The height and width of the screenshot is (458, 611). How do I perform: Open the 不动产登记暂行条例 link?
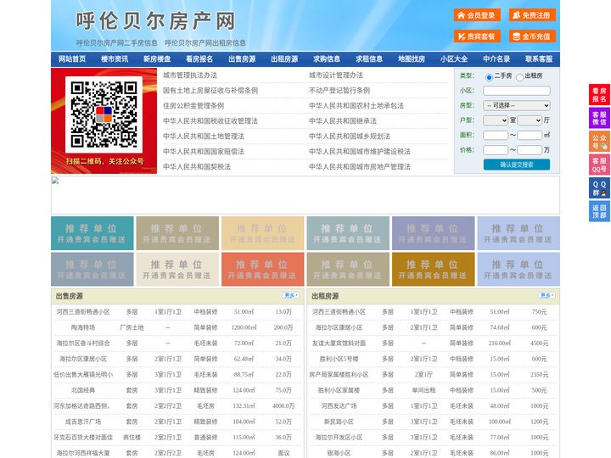click(339, 91)
